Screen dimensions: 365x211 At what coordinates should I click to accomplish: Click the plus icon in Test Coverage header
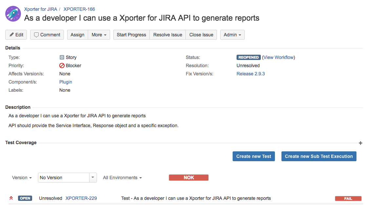click(360, 143)
